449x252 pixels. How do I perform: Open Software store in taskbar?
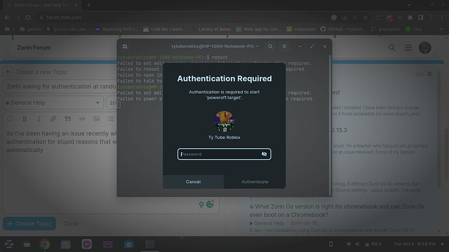(x=129, y=244)
